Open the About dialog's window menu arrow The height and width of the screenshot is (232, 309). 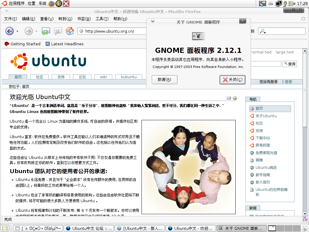tap(153, 21)
